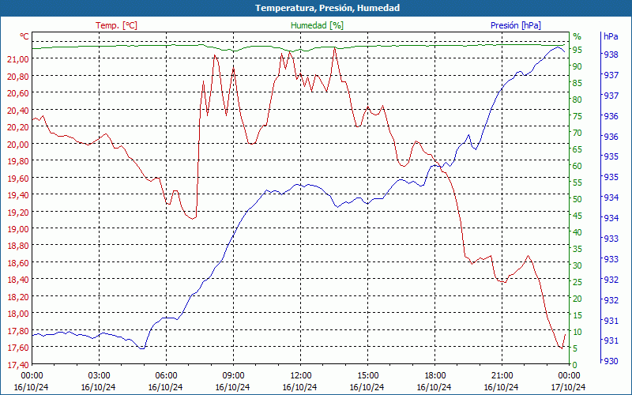Select the red Temp. [°C] legend label
Screen dimensions: 632x395
(116, 25)
